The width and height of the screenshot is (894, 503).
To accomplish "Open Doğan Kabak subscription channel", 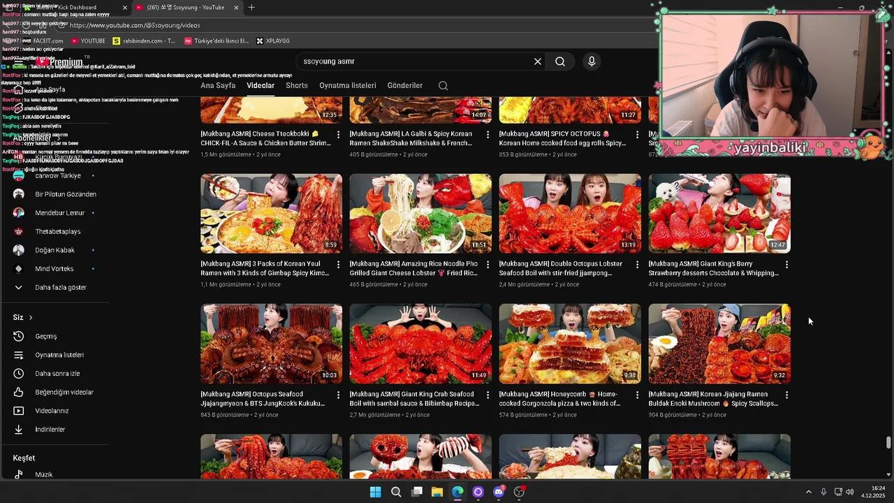I will [x=54, y=250].
